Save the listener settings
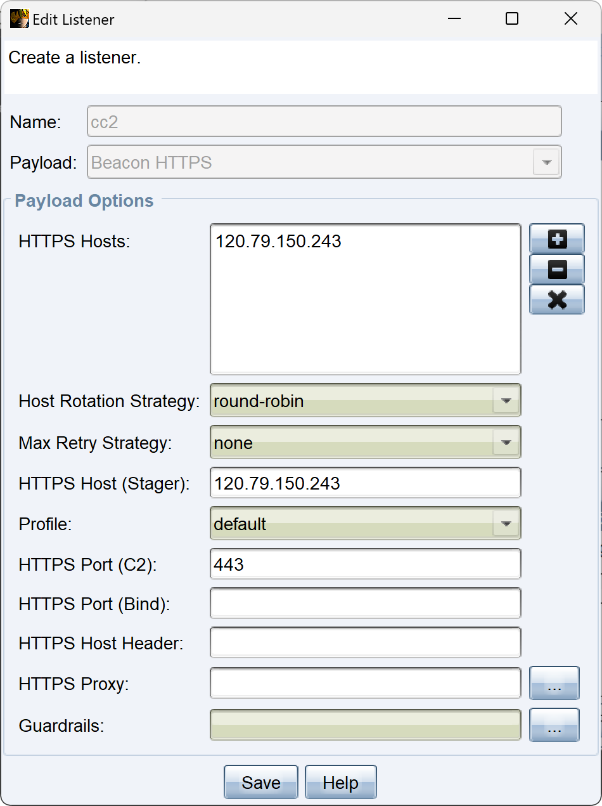Image resolution: width=602 pixels, height=806 pixels. [x=260, y=783]
